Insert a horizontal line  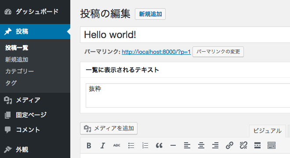point(173,145)
